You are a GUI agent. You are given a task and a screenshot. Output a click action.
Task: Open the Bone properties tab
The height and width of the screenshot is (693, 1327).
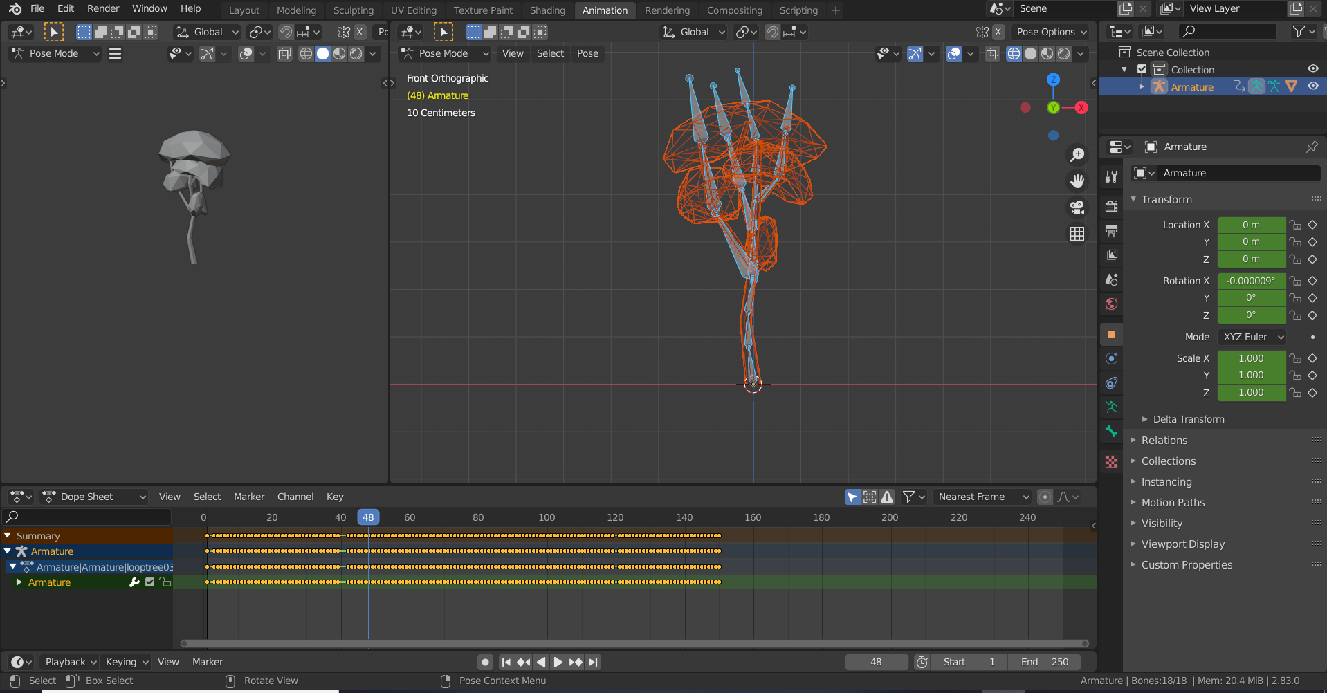coord(1111,432)
